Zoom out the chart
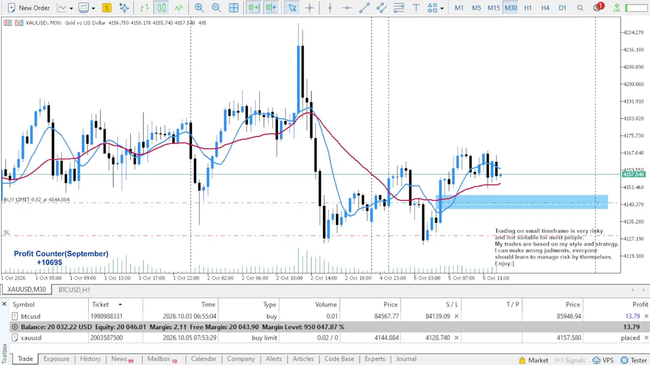Viewport: 650px width, 365px height. pyautogui.click(x=216, y=8)
